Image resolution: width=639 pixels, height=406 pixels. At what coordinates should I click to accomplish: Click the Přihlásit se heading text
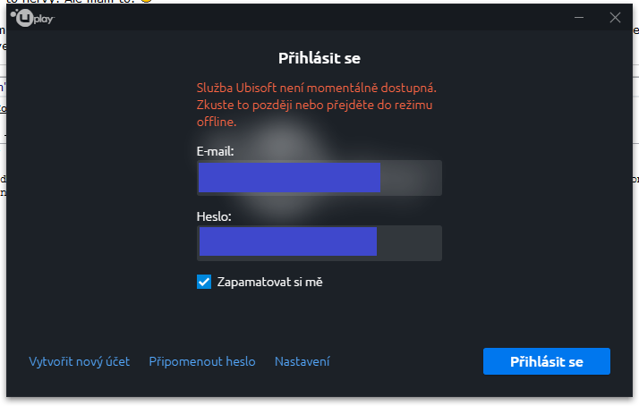point(319,58)
